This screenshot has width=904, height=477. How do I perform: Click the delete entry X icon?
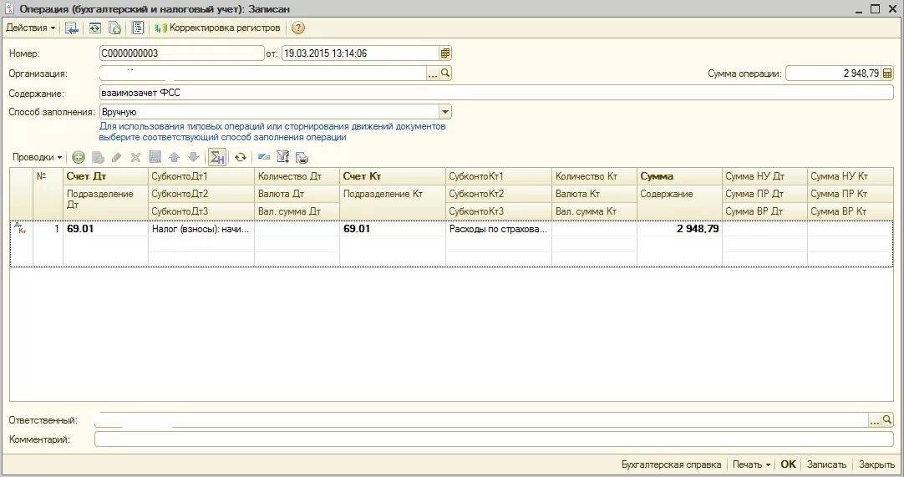(x=135, y=157)
